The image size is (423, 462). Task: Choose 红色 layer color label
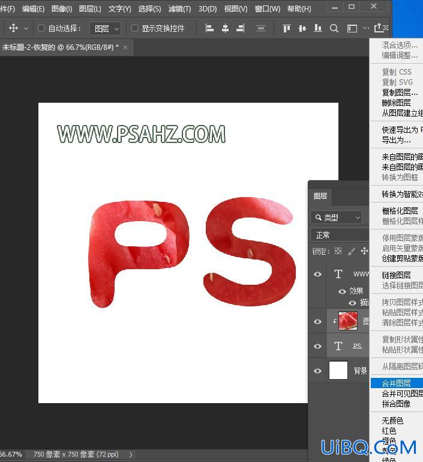(397, 431)
